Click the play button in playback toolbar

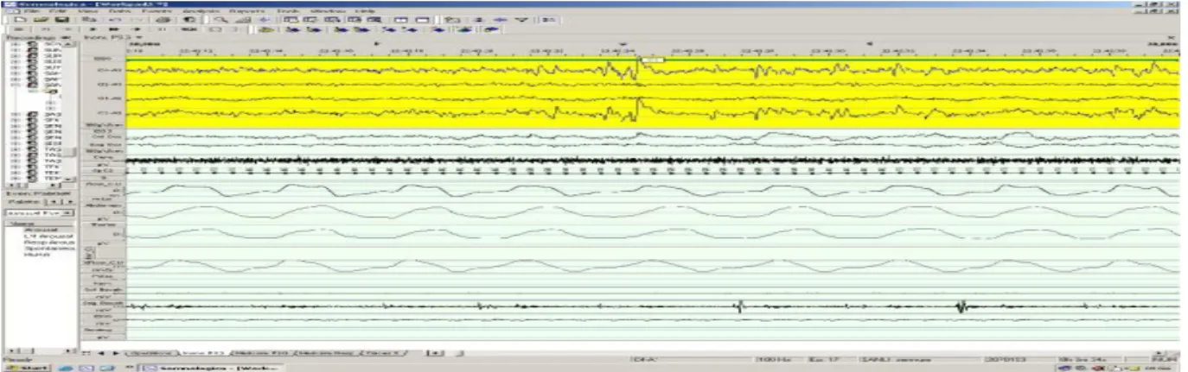[x=92, y=28]
